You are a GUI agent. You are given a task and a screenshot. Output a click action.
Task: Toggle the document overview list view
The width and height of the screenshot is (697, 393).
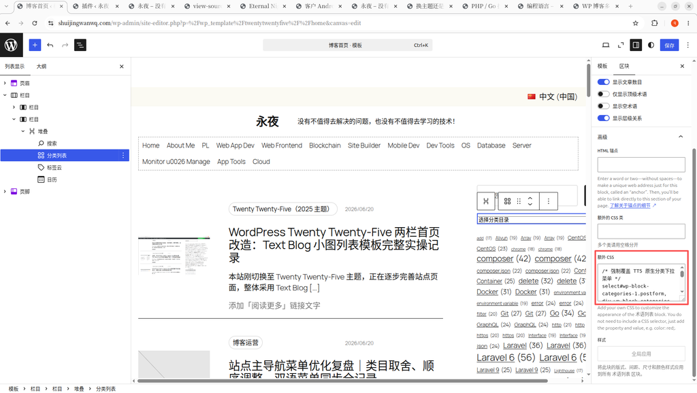[80, 45]
